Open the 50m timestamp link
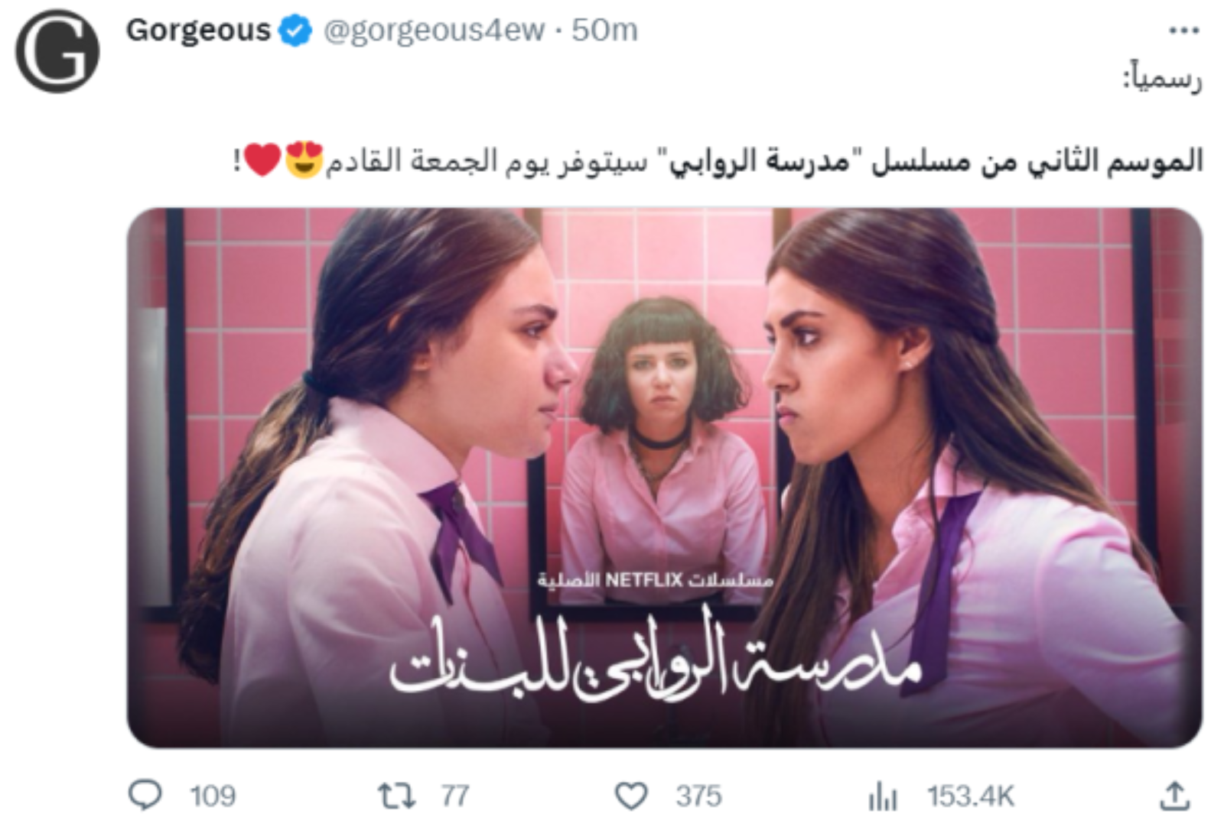 point(604,30)
